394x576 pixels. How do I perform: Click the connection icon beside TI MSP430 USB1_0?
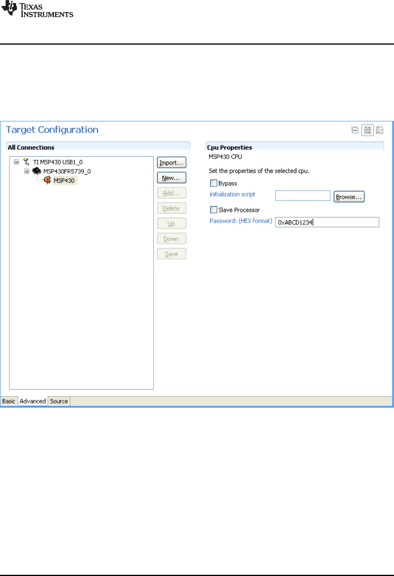pos(26,162)
